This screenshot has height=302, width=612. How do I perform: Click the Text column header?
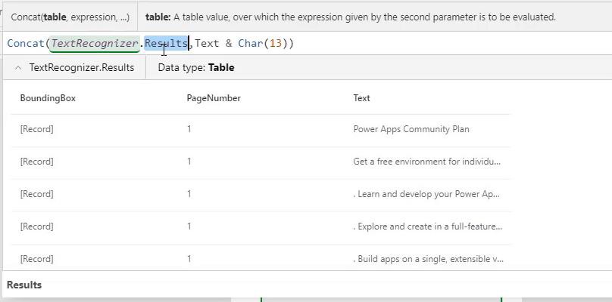(x=361, y=98)
